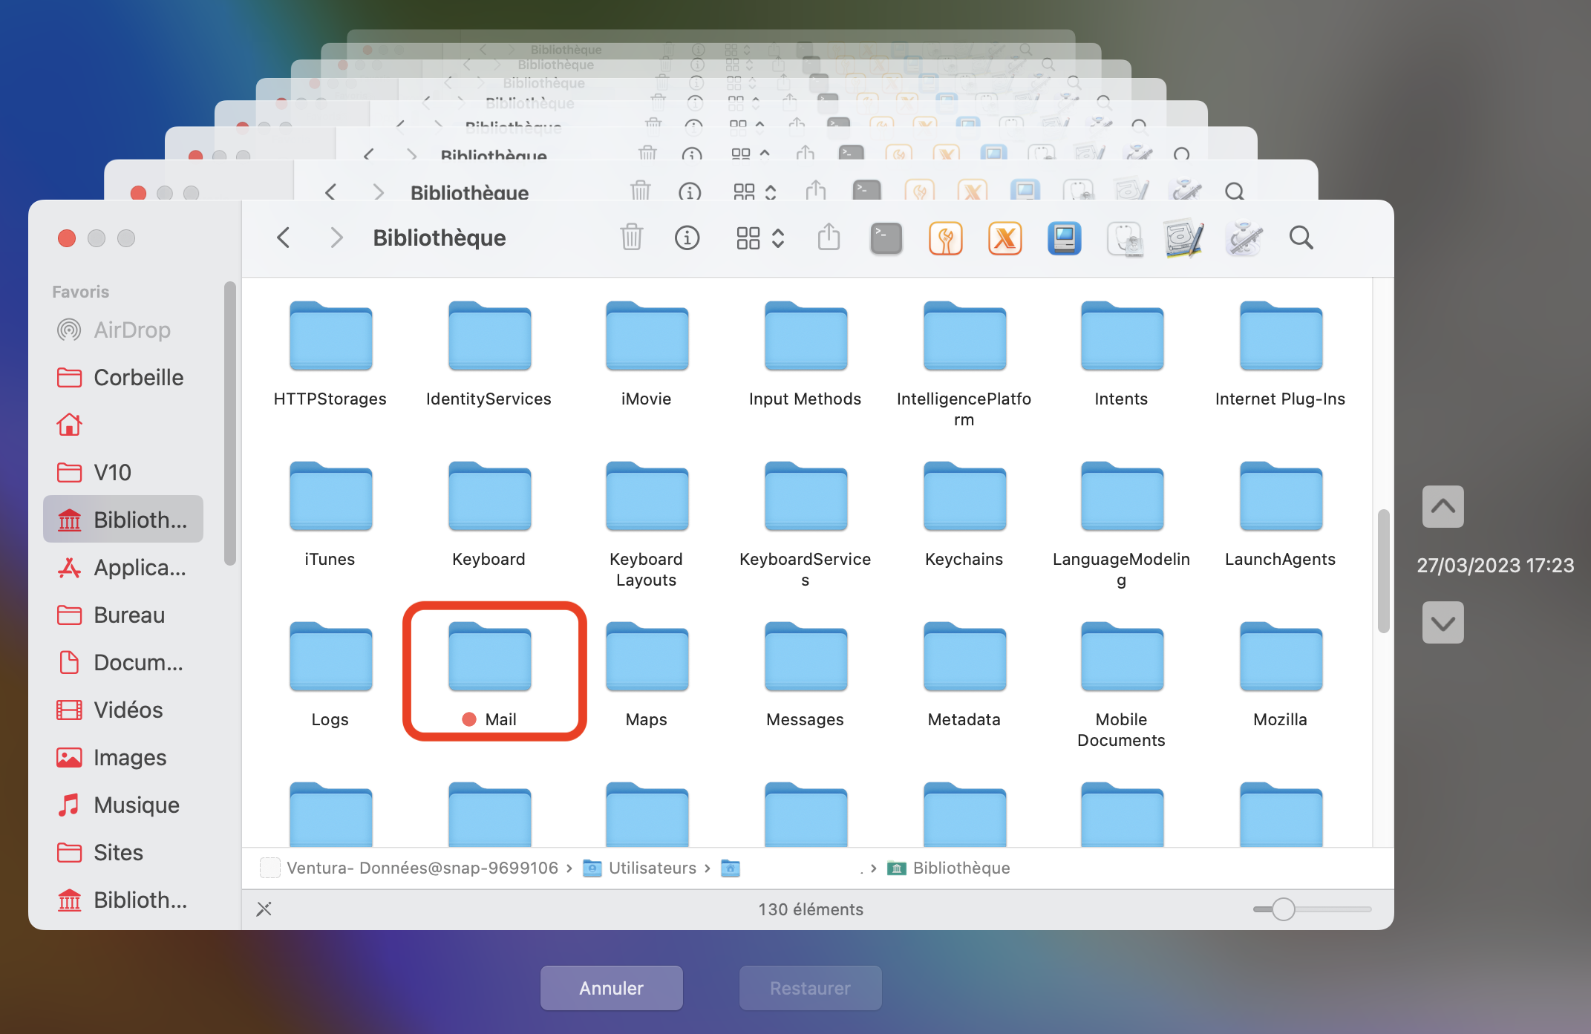Click the Get Info toolbar icon
This screenshot has width=1591, height=1034.
pyautogui.click(x=687, y=238)
